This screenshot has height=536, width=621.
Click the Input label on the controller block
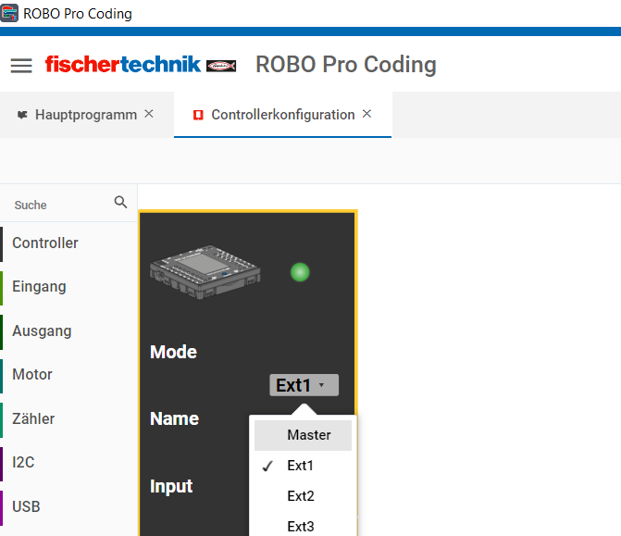(171, 487)
